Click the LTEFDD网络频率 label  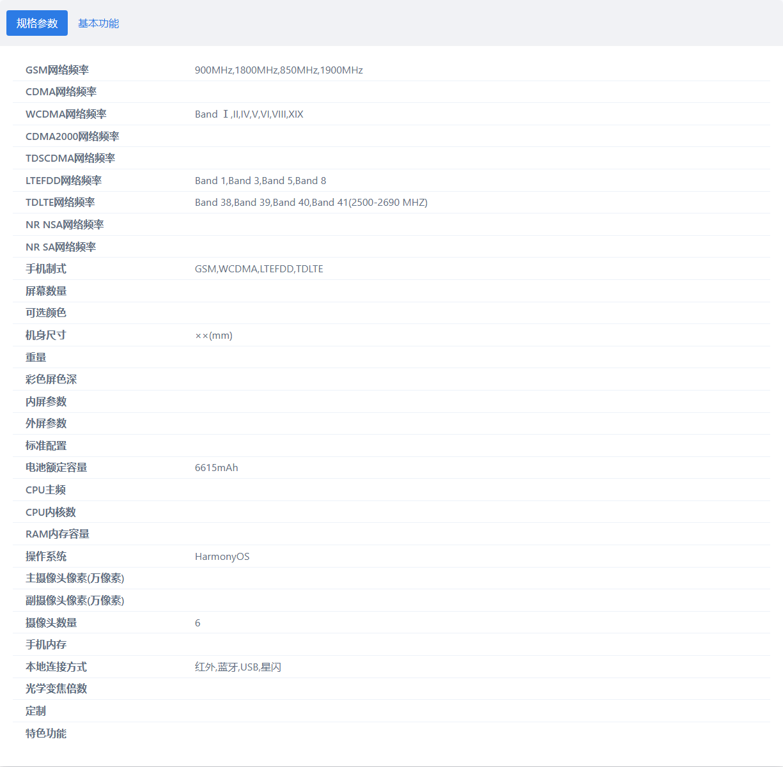coord(63,180)
